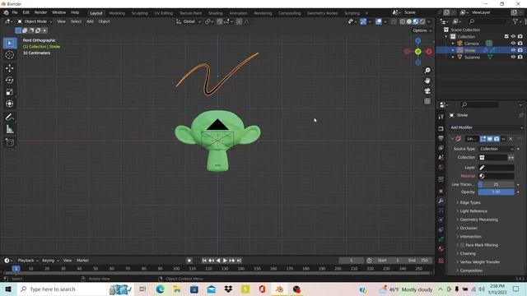The height and width of the screenshot is (296, 527).
Task: Disable Stroke rendering camera icon
Action: 520,50
